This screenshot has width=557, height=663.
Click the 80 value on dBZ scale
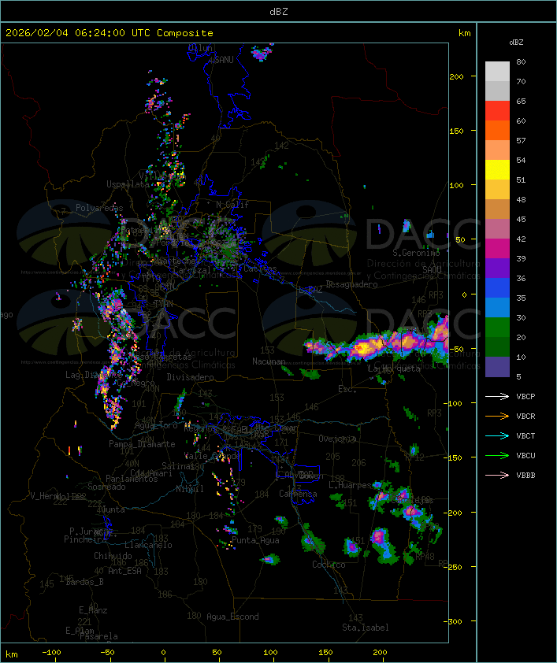point(521,61)
